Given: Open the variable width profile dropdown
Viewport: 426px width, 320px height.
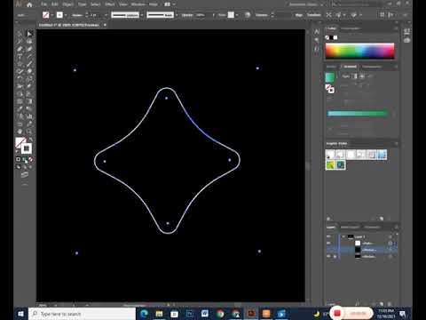Looking at the screenshot, I should click(x=142, y=15).
